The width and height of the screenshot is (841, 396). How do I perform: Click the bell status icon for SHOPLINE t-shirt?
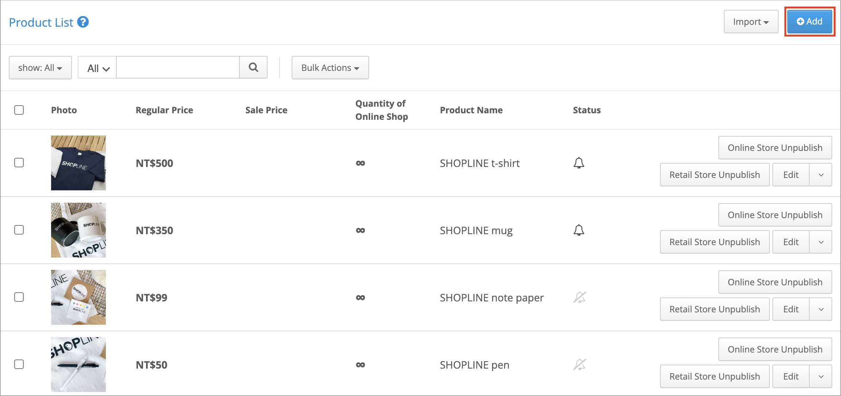pyautogui.click(x=579, y=163)
